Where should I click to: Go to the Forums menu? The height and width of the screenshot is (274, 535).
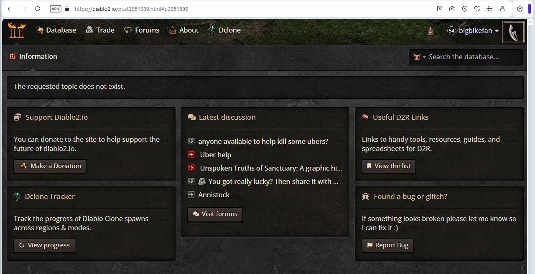coord(142,30)
